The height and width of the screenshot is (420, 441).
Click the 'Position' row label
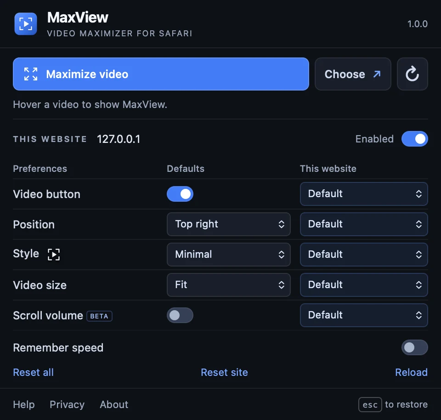coord(34,225)
